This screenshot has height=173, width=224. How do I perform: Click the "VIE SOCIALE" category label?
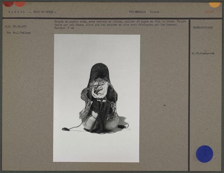pos(137,12)
